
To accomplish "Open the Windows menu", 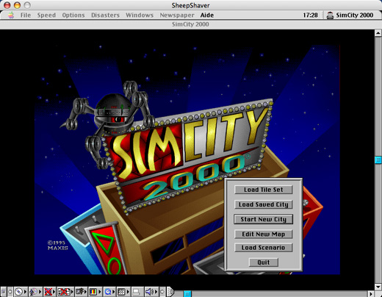I will [x=140, y=15].
